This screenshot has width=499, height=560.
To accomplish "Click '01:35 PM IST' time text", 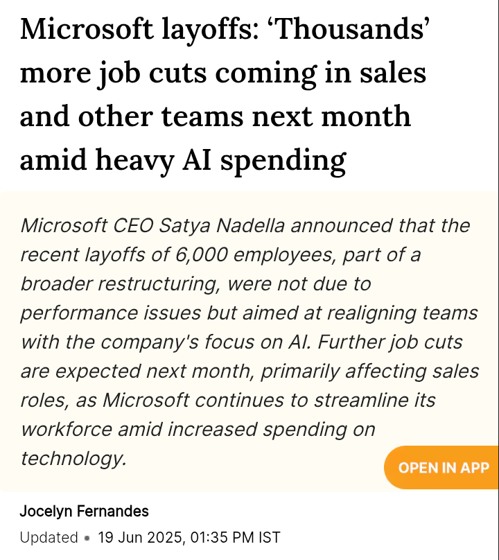I will pyautogui.click(x=236, y=538).
